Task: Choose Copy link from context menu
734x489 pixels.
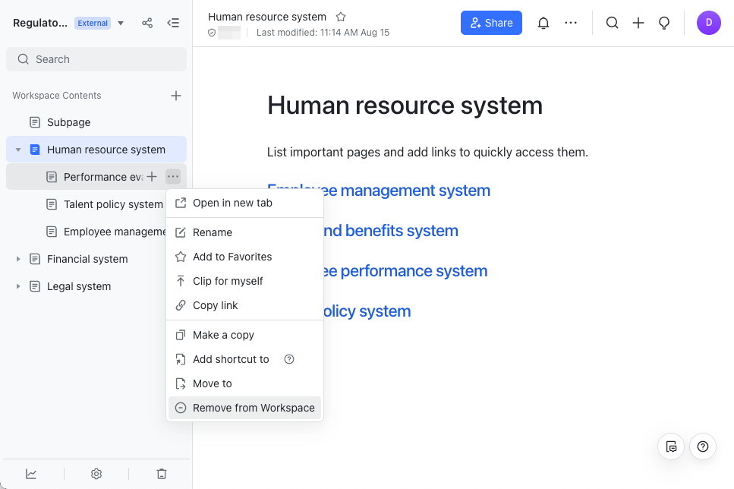Action: tap(245, 305)
